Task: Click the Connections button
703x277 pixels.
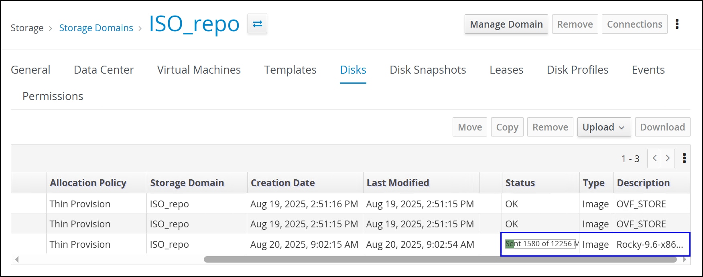Action: pyautogui.click(x=635, y=24)
